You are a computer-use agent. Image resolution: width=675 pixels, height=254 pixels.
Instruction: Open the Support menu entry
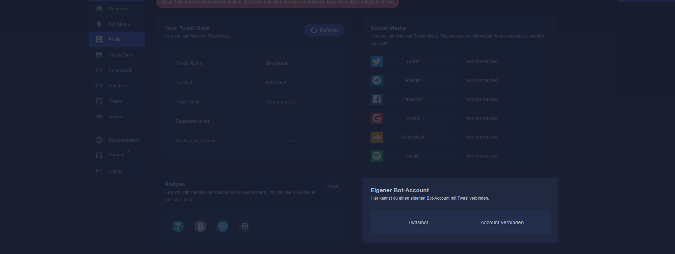[x=117, y=155]
